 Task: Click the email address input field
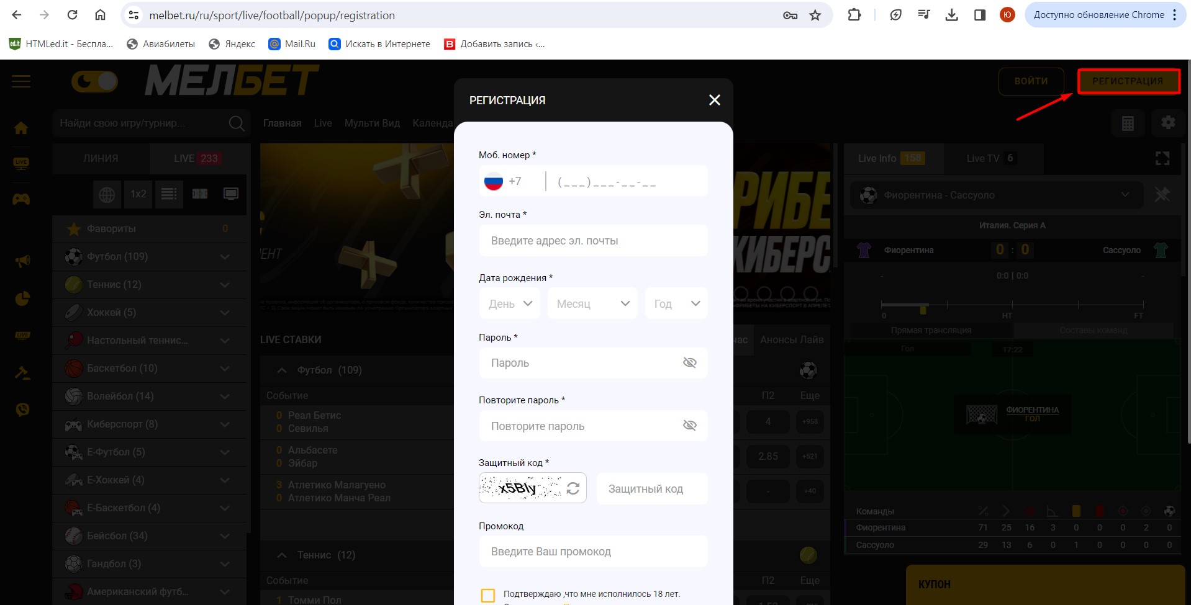pos(593,241)
